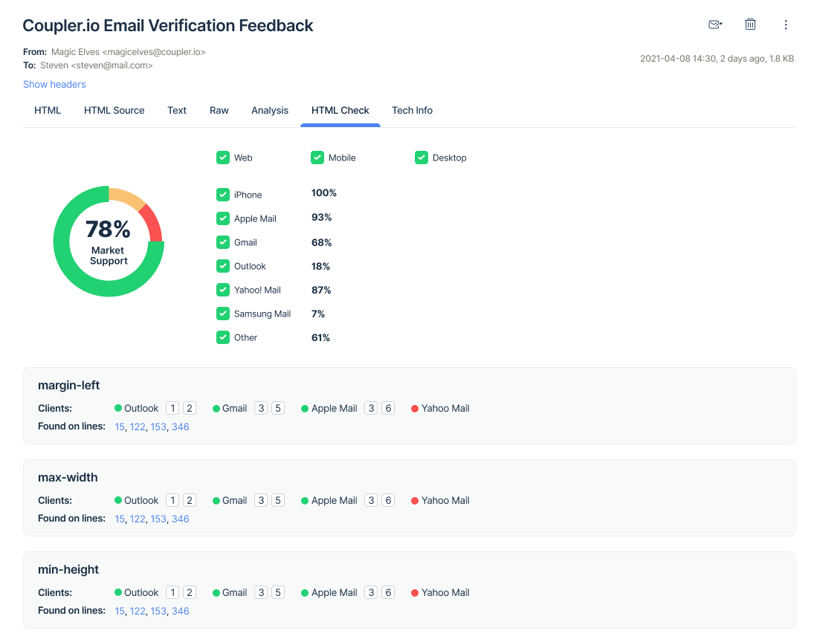Toggle the Desktop platform checkbox
Image resolution: width=817 pixels, height=639 pixels.
pyautogui.click(x=422, y=158)
